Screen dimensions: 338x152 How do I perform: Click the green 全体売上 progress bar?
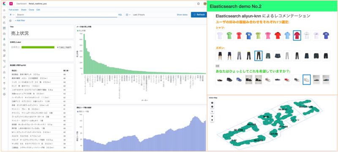[x=38, y=47]
